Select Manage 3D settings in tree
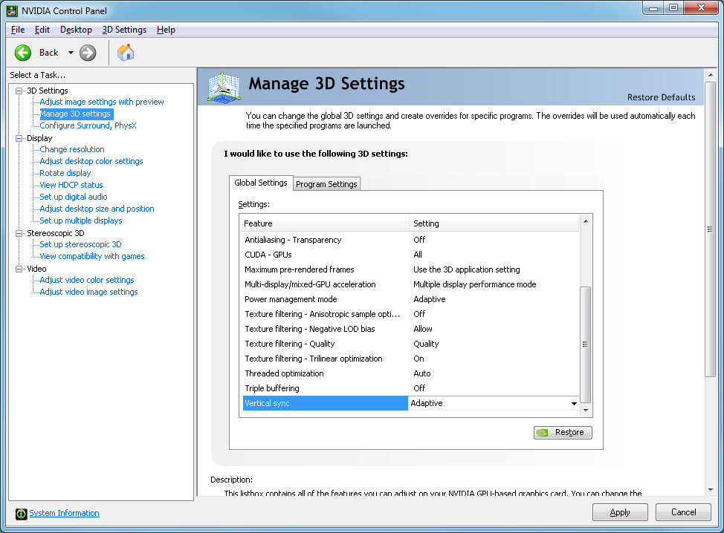724x533 pixels. [x=75, y=114]
